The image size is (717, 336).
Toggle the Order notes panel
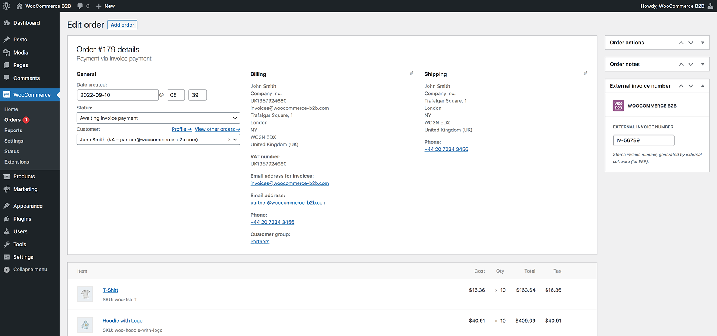pos(702,64)
